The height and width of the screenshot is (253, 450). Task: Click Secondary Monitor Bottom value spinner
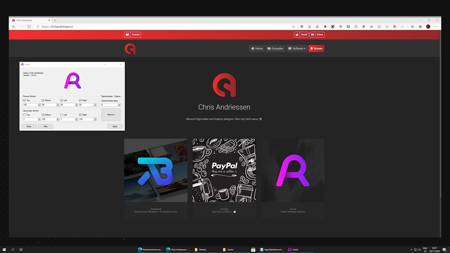point(58,119)
